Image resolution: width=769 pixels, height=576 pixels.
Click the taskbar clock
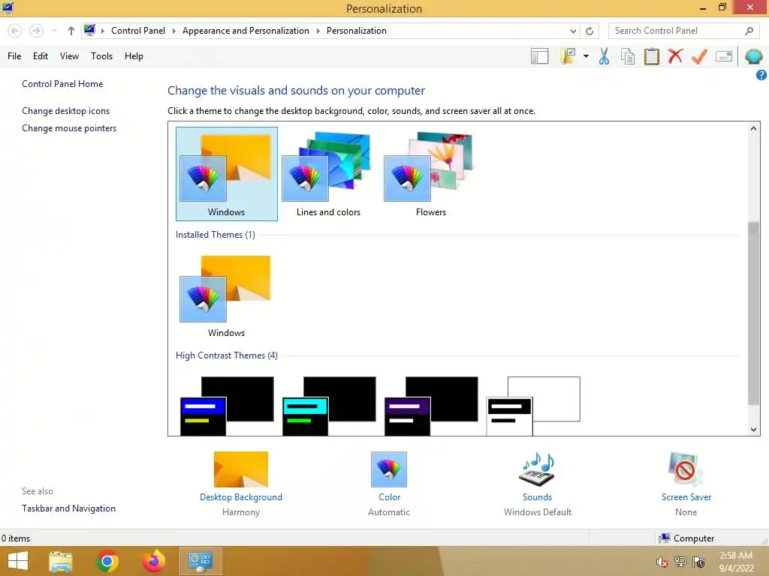point(736,562)
